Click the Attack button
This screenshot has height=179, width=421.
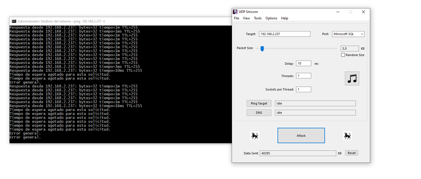coord(301,136)
